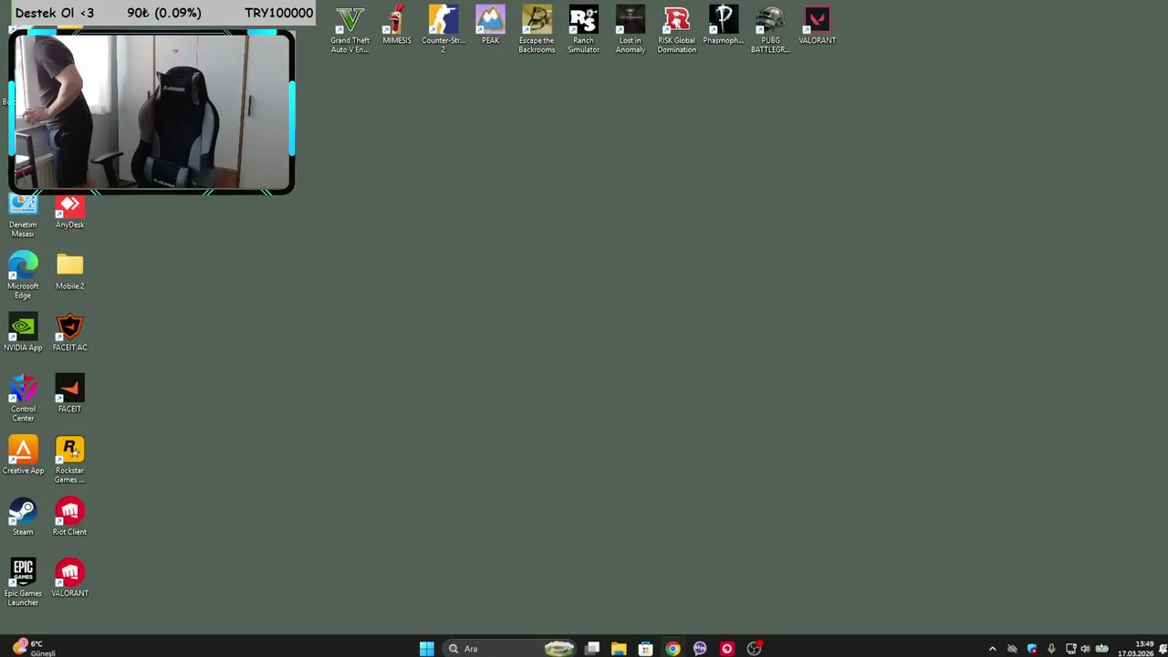The image size is (1168, 657).
Task: Open the clock and date flyout
Action: tap(1136, 649)
